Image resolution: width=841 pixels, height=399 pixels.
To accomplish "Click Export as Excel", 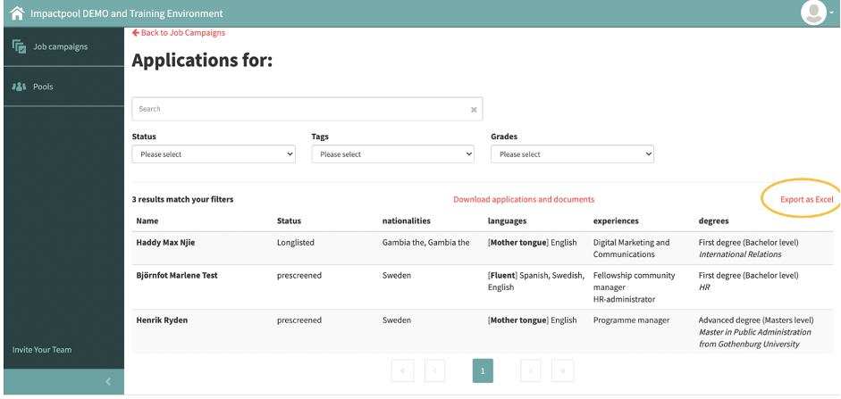I will click(x=807, y=199).
